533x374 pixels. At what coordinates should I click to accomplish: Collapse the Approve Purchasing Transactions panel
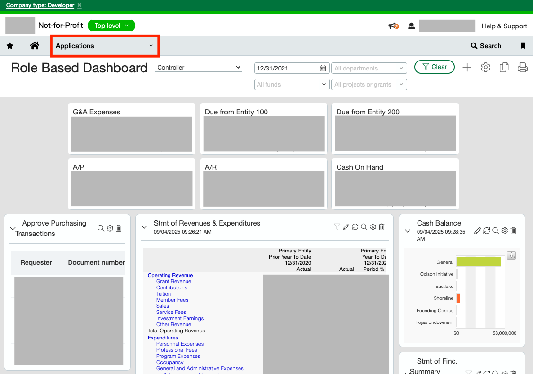tap(13, 228)
